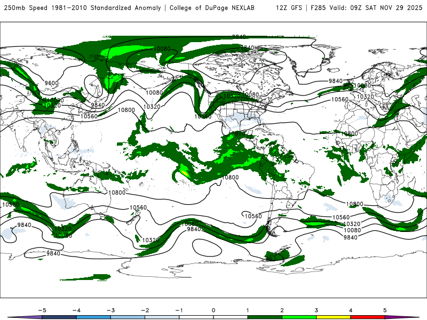This screenshot has height=320, width=427.
Task: Click the colorbar tick label "0"
Action: click(213, 310)
